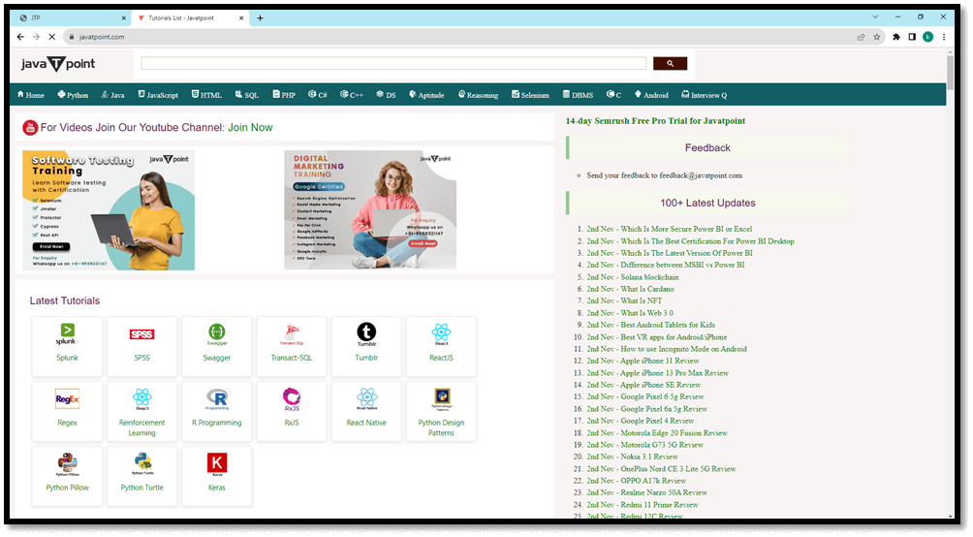
Task: Click the Splunk tutorial icon
Action: coord(67,333)
